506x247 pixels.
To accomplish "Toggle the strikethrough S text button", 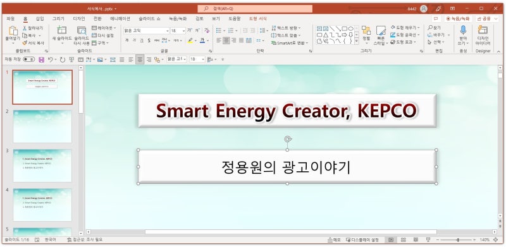I will (x=149, y=40).
